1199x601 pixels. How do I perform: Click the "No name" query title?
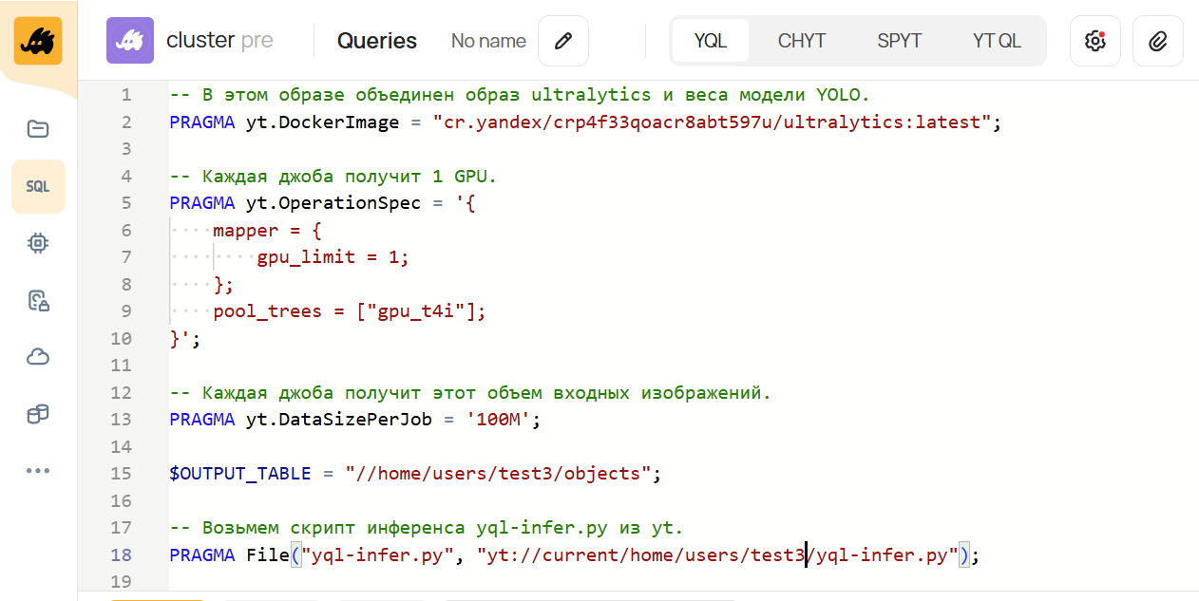click(x=488, y=41)
